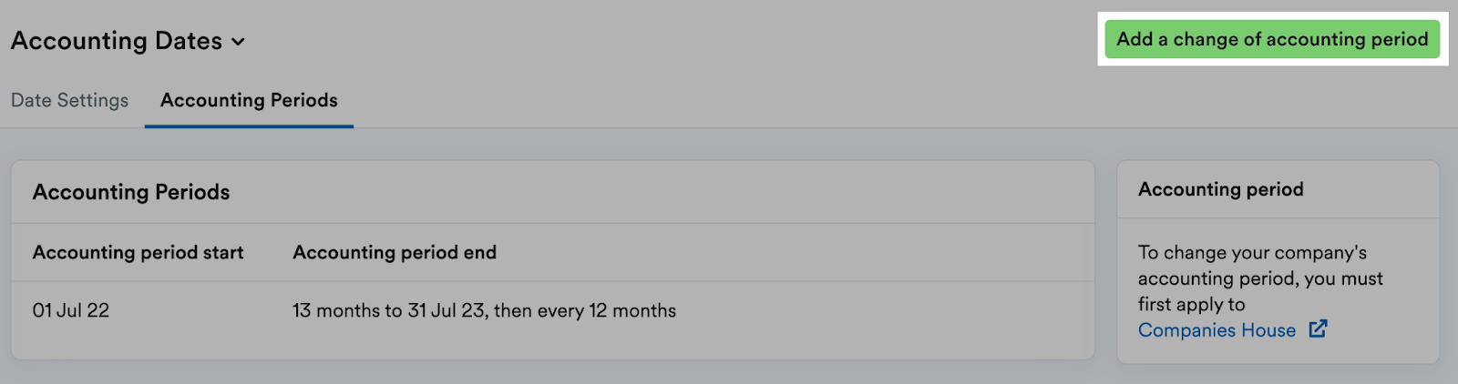Select the 01 Jul 22 start date cell

point(71,310)
